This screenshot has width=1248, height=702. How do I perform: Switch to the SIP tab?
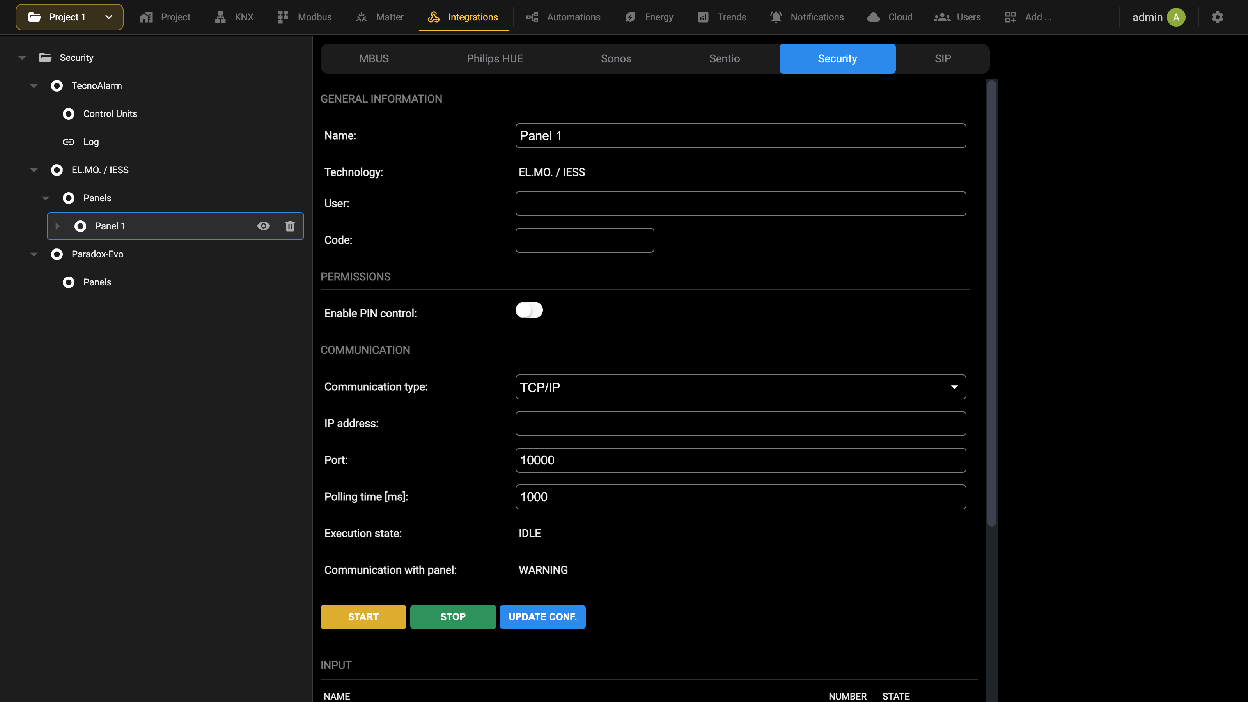(x=942, y=58)
